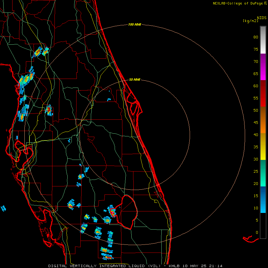
Task: Click legend value 20
Action: [x=256, y=183]
